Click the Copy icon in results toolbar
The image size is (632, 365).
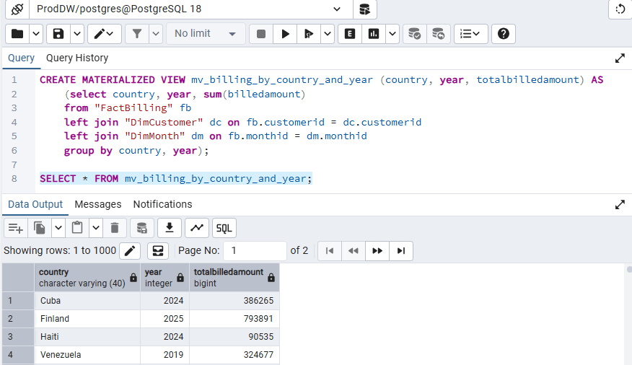40,228
